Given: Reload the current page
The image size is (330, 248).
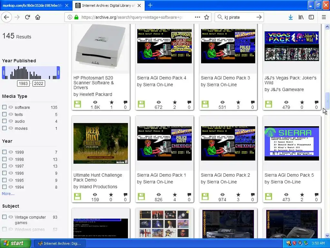Looking at the screenshot, I should (27, 17).
